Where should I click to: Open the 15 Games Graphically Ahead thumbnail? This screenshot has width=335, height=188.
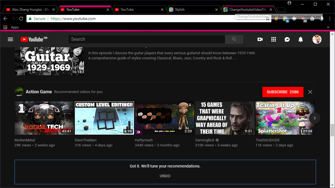pos(225,118)
